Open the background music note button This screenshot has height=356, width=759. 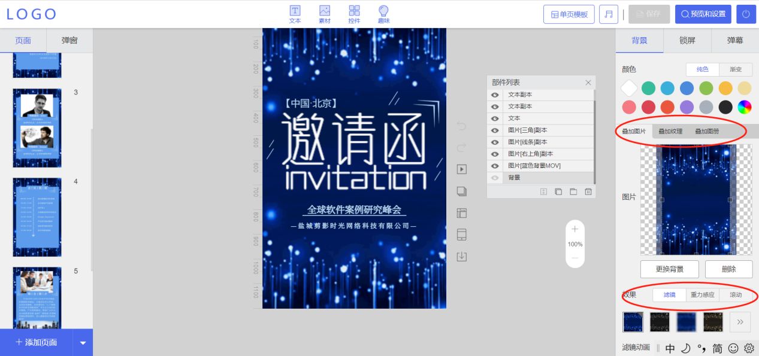(609, 14)
